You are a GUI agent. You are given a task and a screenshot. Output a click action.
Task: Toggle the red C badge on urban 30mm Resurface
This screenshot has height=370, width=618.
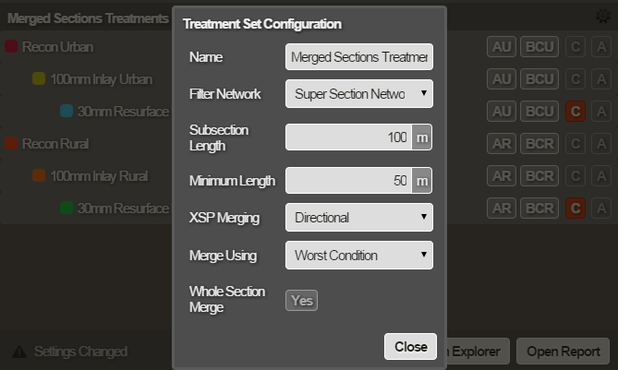pyautogui.click(x=575, y=112)
